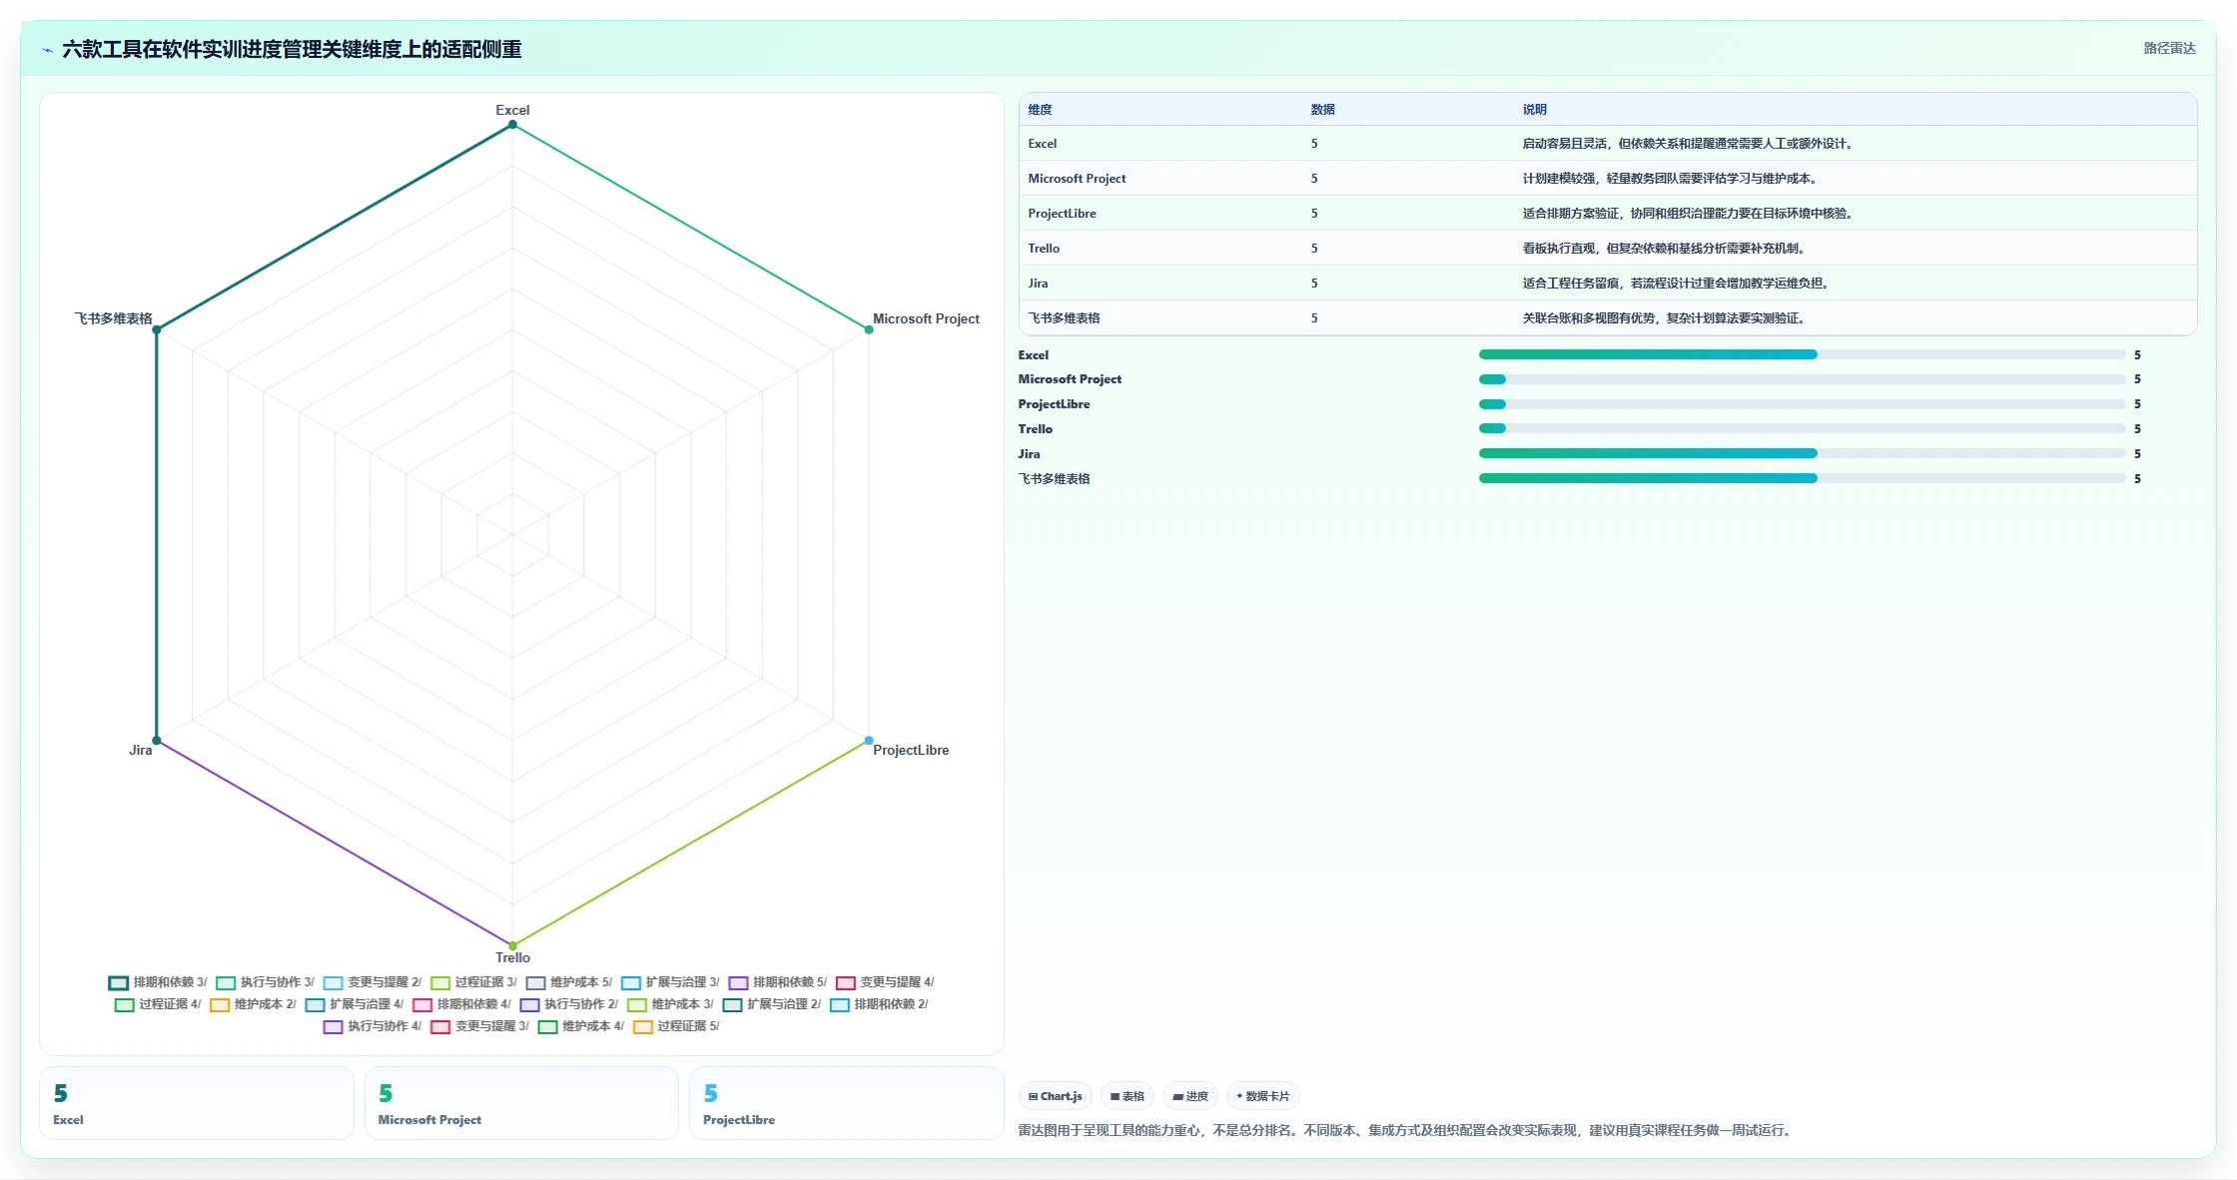Viewport: 2237px width, 1180px height.
Task: Click the ProjectLibre progress bar
Action: (x=1802, y=404)
